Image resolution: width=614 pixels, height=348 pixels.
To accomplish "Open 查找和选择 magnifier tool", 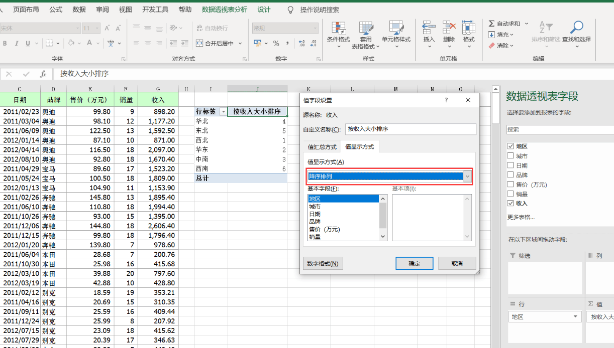I will tap(576, 28).
